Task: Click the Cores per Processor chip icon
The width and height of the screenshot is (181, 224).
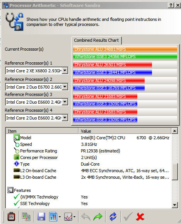Action: click(x=17, y=157)
